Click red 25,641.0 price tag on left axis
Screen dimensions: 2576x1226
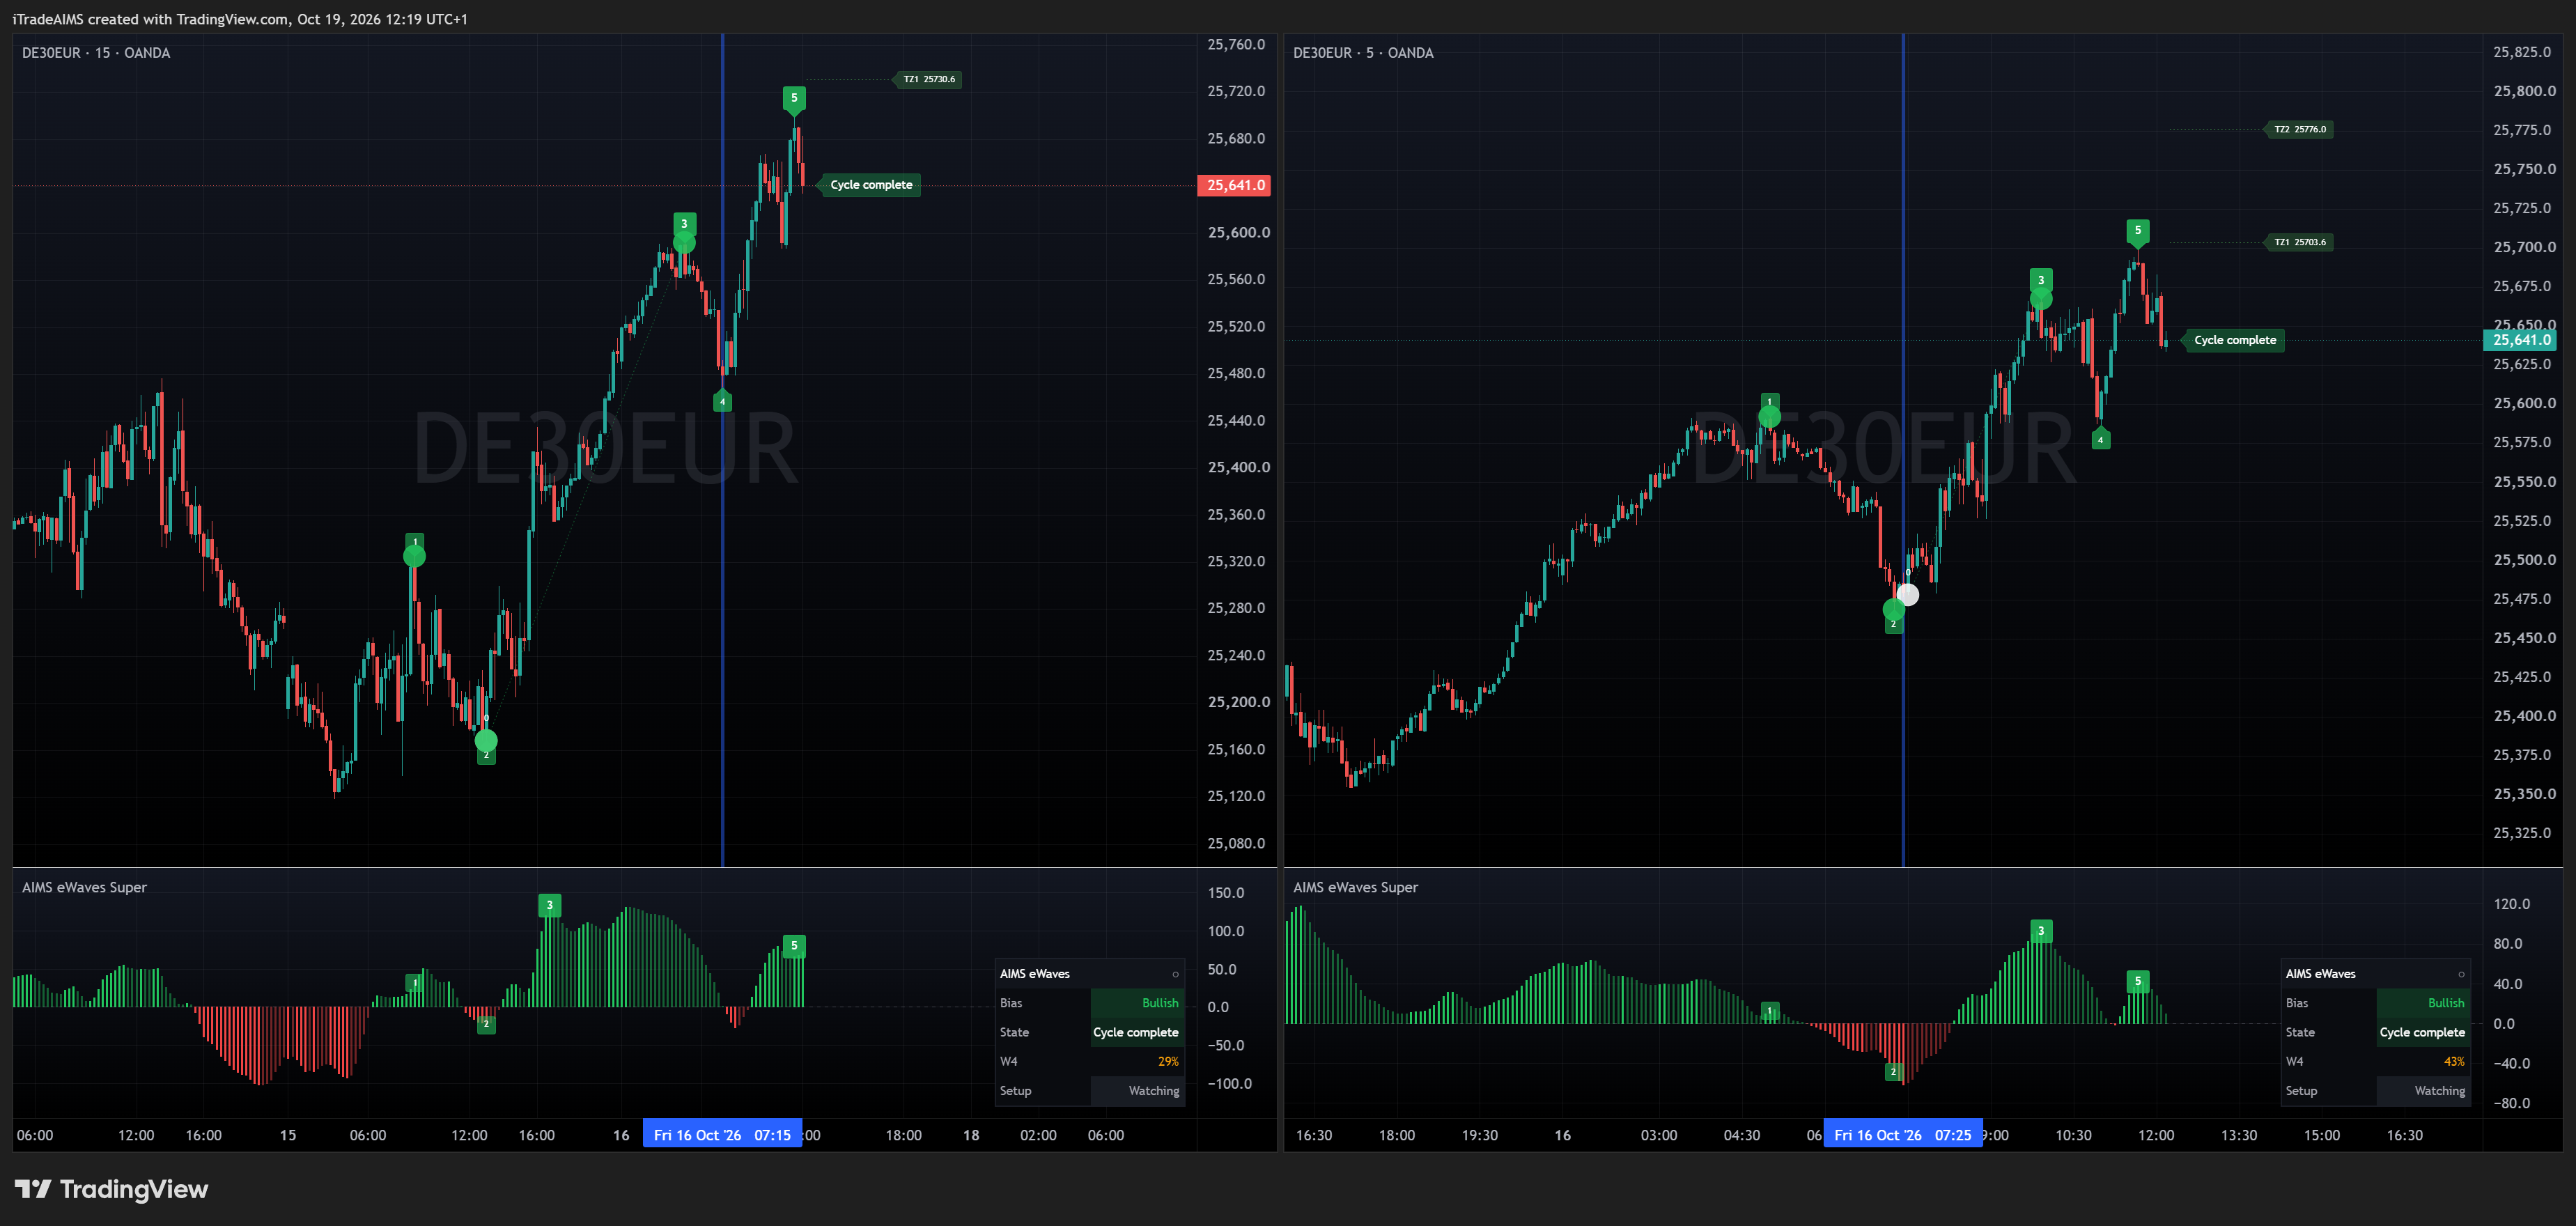(1234, 185)
